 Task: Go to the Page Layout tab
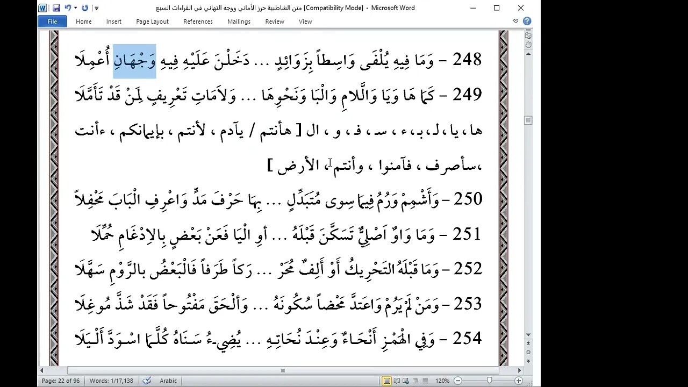click(x=153, y=21)
